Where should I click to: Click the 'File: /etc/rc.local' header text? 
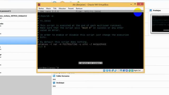(x=88, y=11)
